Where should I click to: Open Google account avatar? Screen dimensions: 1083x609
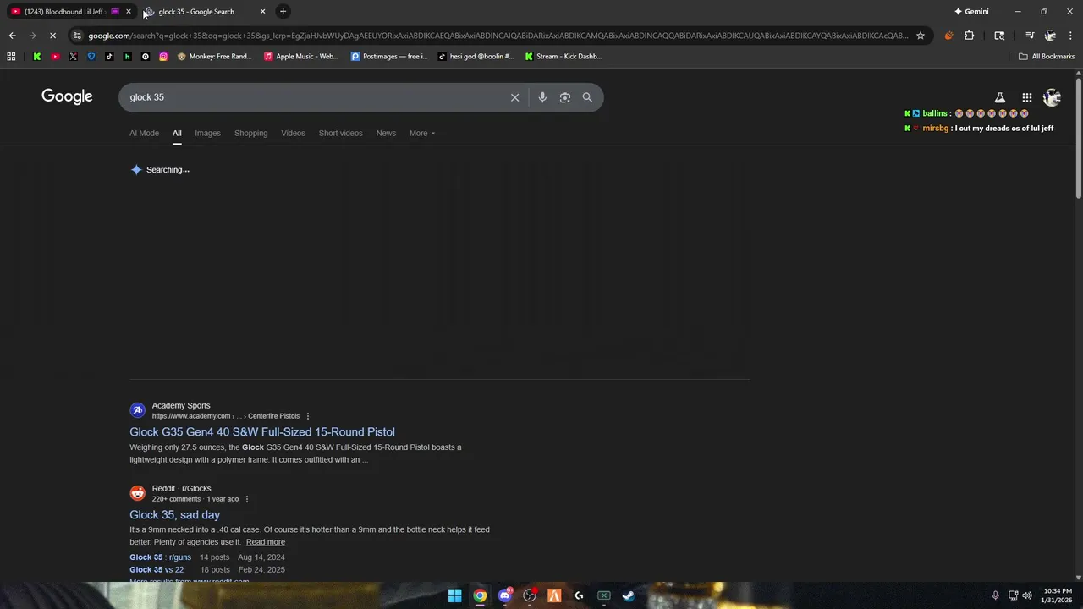click(x=1052, y=97)
